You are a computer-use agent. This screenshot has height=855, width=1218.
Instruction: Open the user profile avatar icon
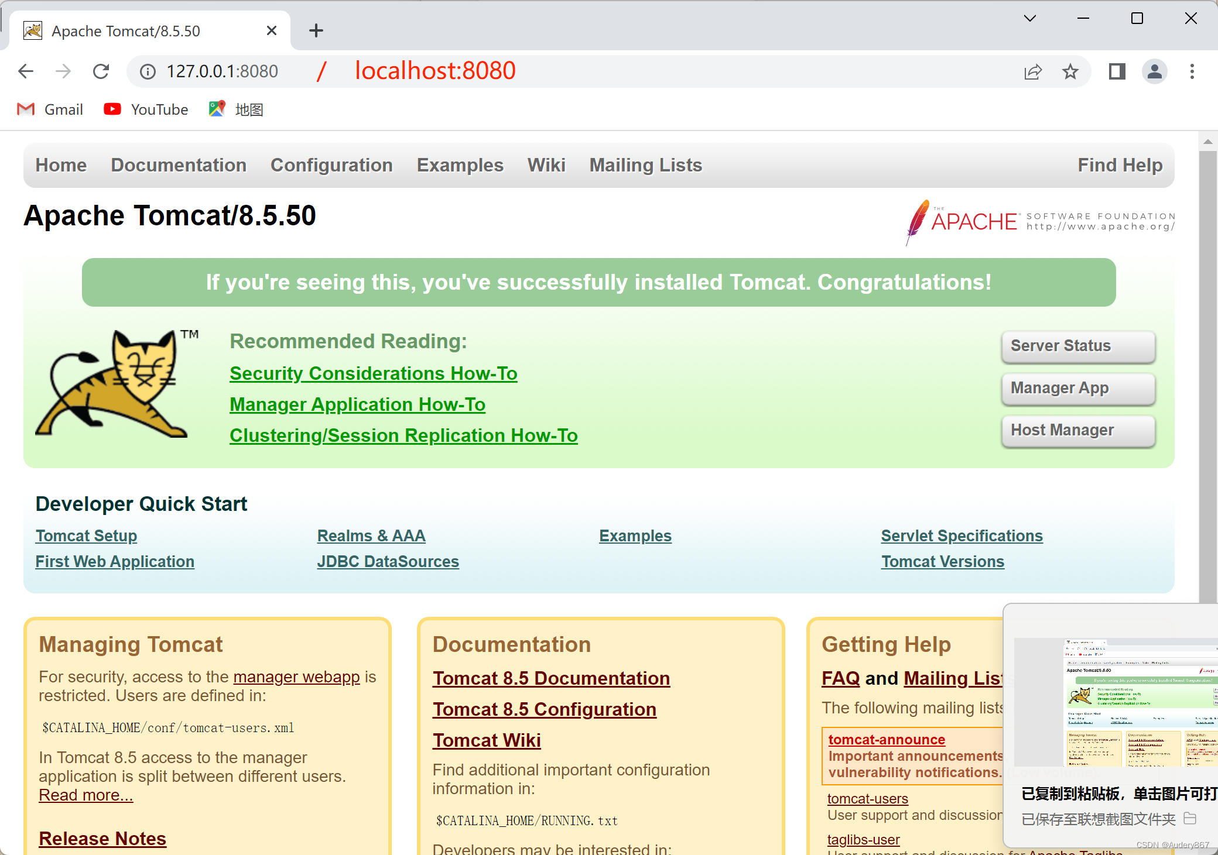coord(1154,71)
